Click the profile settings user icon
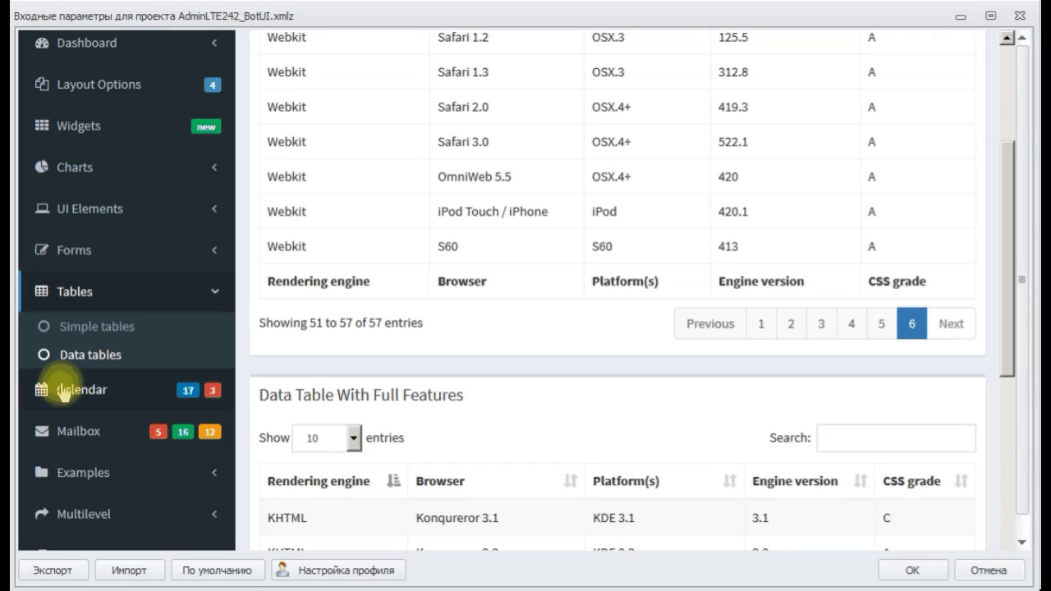 pyautogui.click(x=282, y=570)
